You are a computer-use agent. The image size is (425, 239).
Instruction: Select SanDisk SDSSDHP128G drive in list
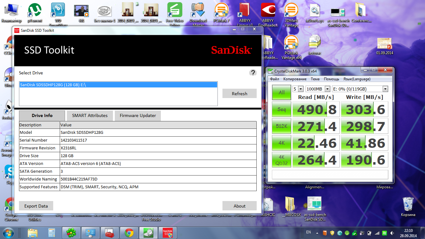coord(118,85)
